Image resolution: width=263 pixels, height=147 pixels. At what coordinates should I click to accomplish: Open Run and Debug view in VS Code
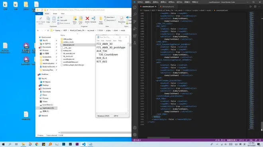tap(135, 29)
